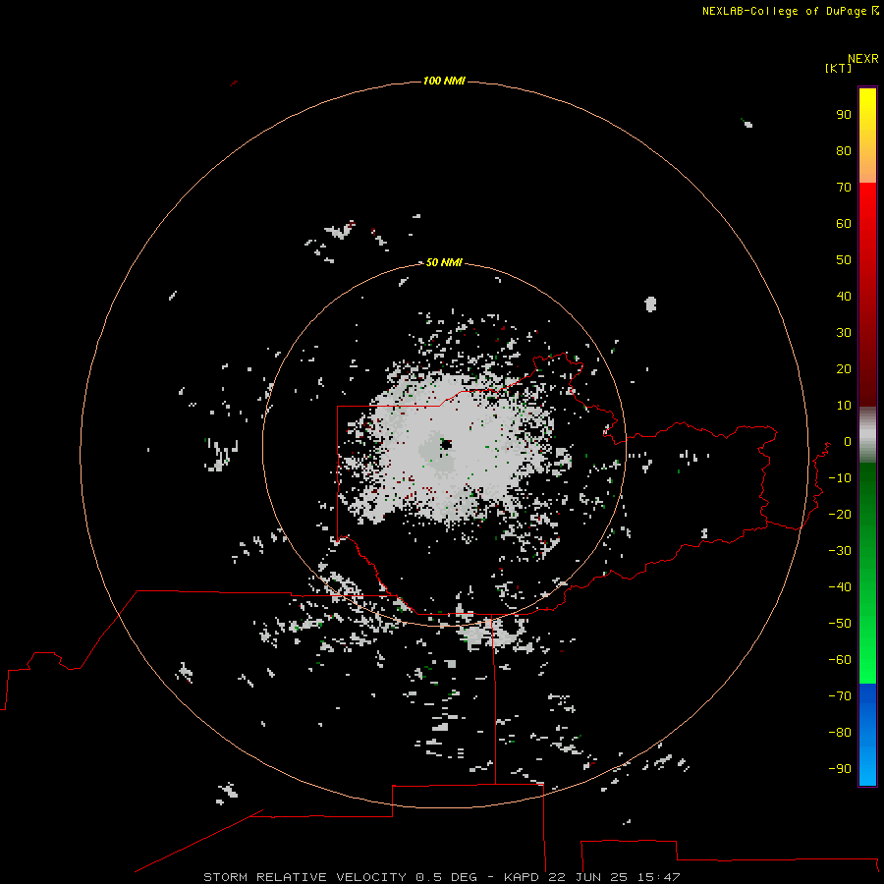Click the -40 knot scale label

(x=840, y=587)
